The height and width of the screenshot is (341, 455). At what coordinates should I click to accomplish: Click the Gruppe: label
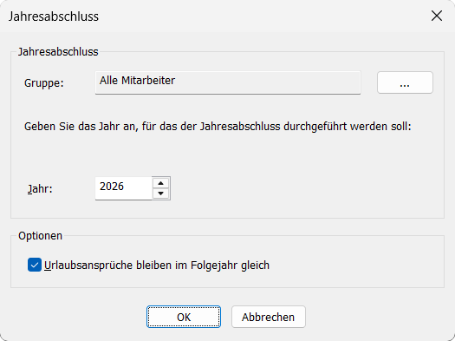click(x=44, y=83)
